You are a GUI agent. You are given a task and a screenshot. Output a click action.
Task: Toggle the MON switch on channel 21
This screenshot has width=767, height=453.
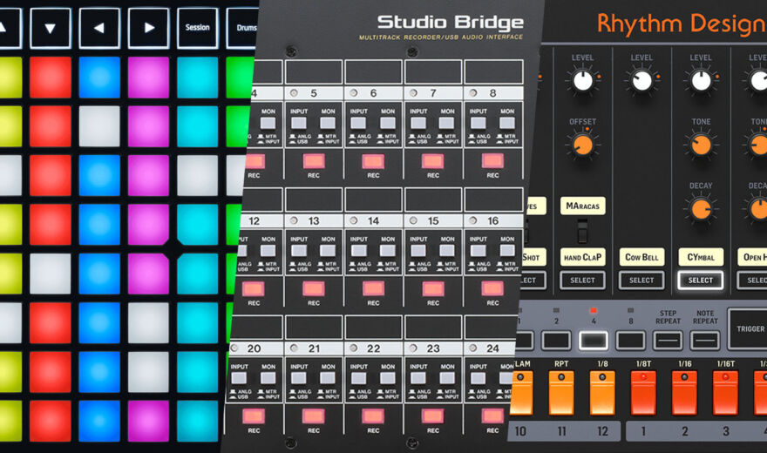coord(328,378)
